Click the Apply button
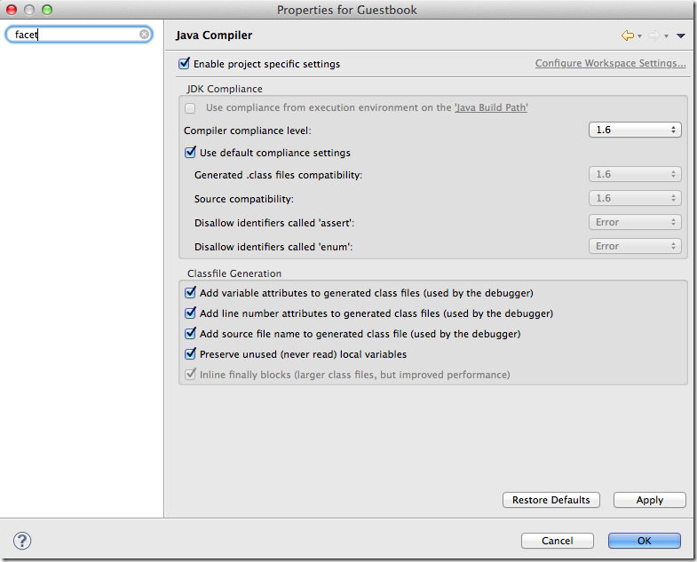The image size is (697, 562). tap(649, 500)
